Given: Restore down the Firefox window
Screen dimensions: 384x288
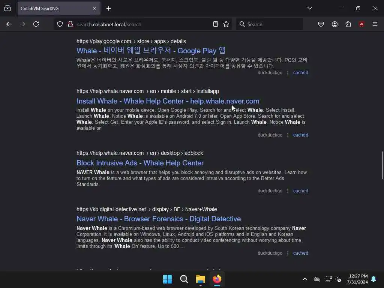Looking at the screenshot, I should click(x=358, y=8).
